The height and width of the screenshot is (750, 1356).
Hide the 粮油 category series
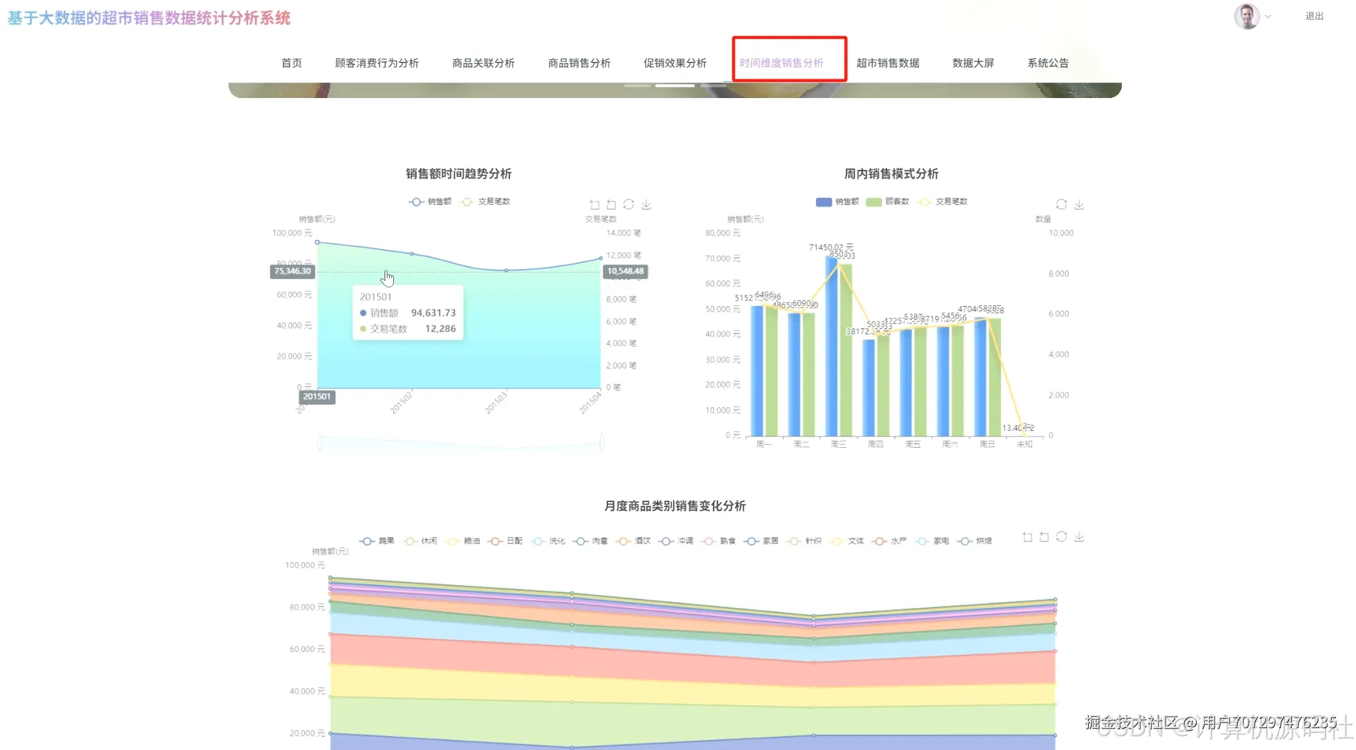pos(463,541)
